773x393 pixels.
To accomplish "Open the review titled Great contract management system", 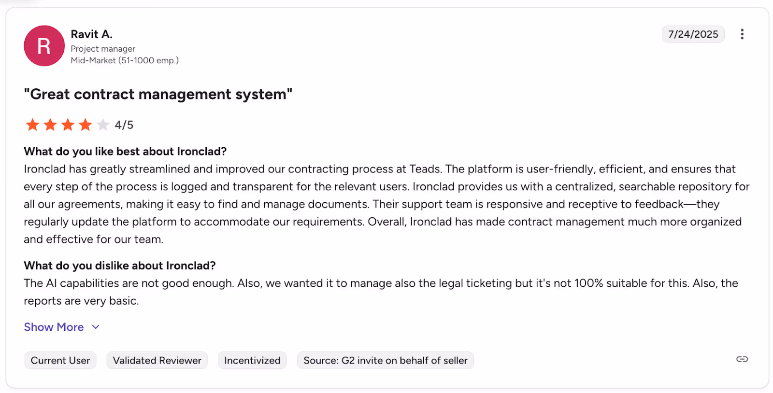I will (x=158, y=94).
